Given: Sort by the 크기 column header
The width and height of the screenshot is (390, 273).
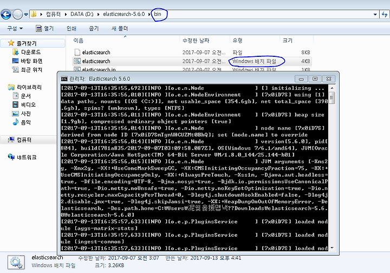Looking at the screenshot, I should point(288,40).
